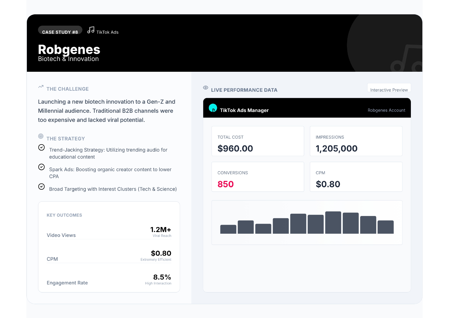Click the TikTok music note icon in header
Viewport: 449px width, 318px height.
(91, 30)
